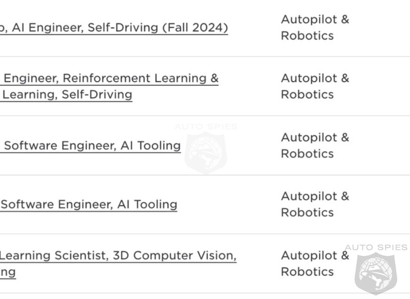Open the AI Engineer, Self-Driving (Fall 2024) listing

click(x=114, y=28)
